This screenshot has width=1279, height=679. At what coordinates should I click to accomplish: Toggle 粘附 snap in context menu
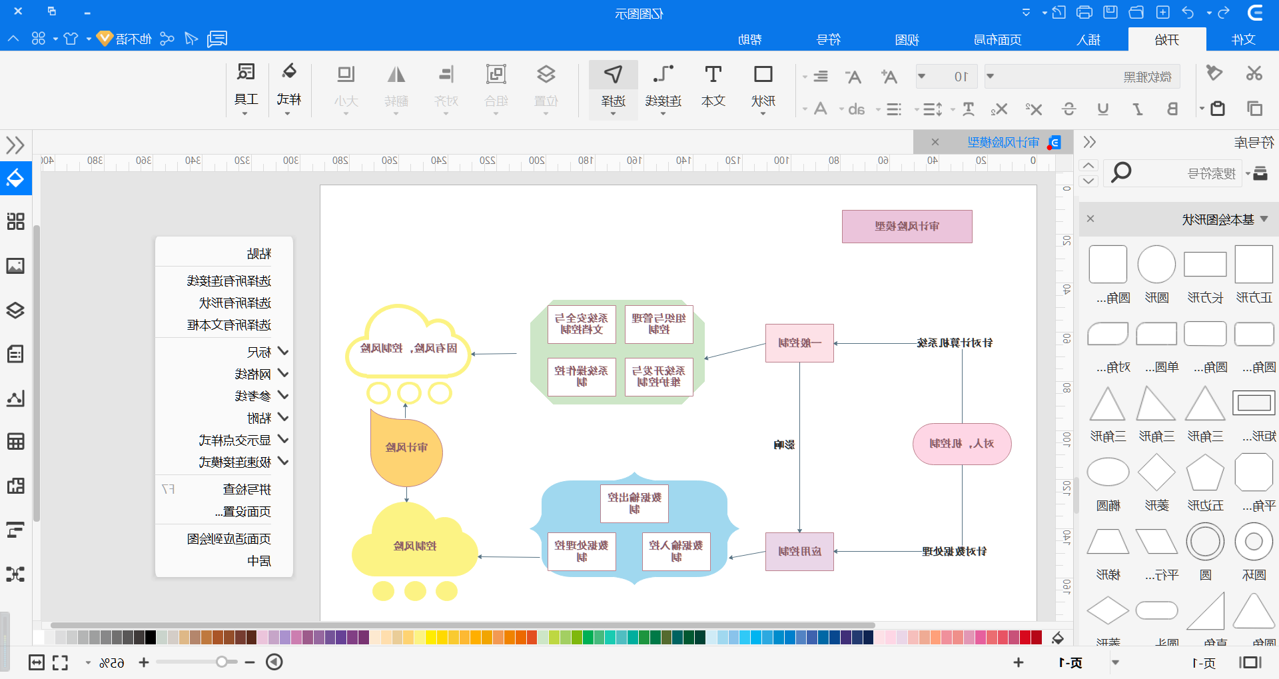(259, 418)
